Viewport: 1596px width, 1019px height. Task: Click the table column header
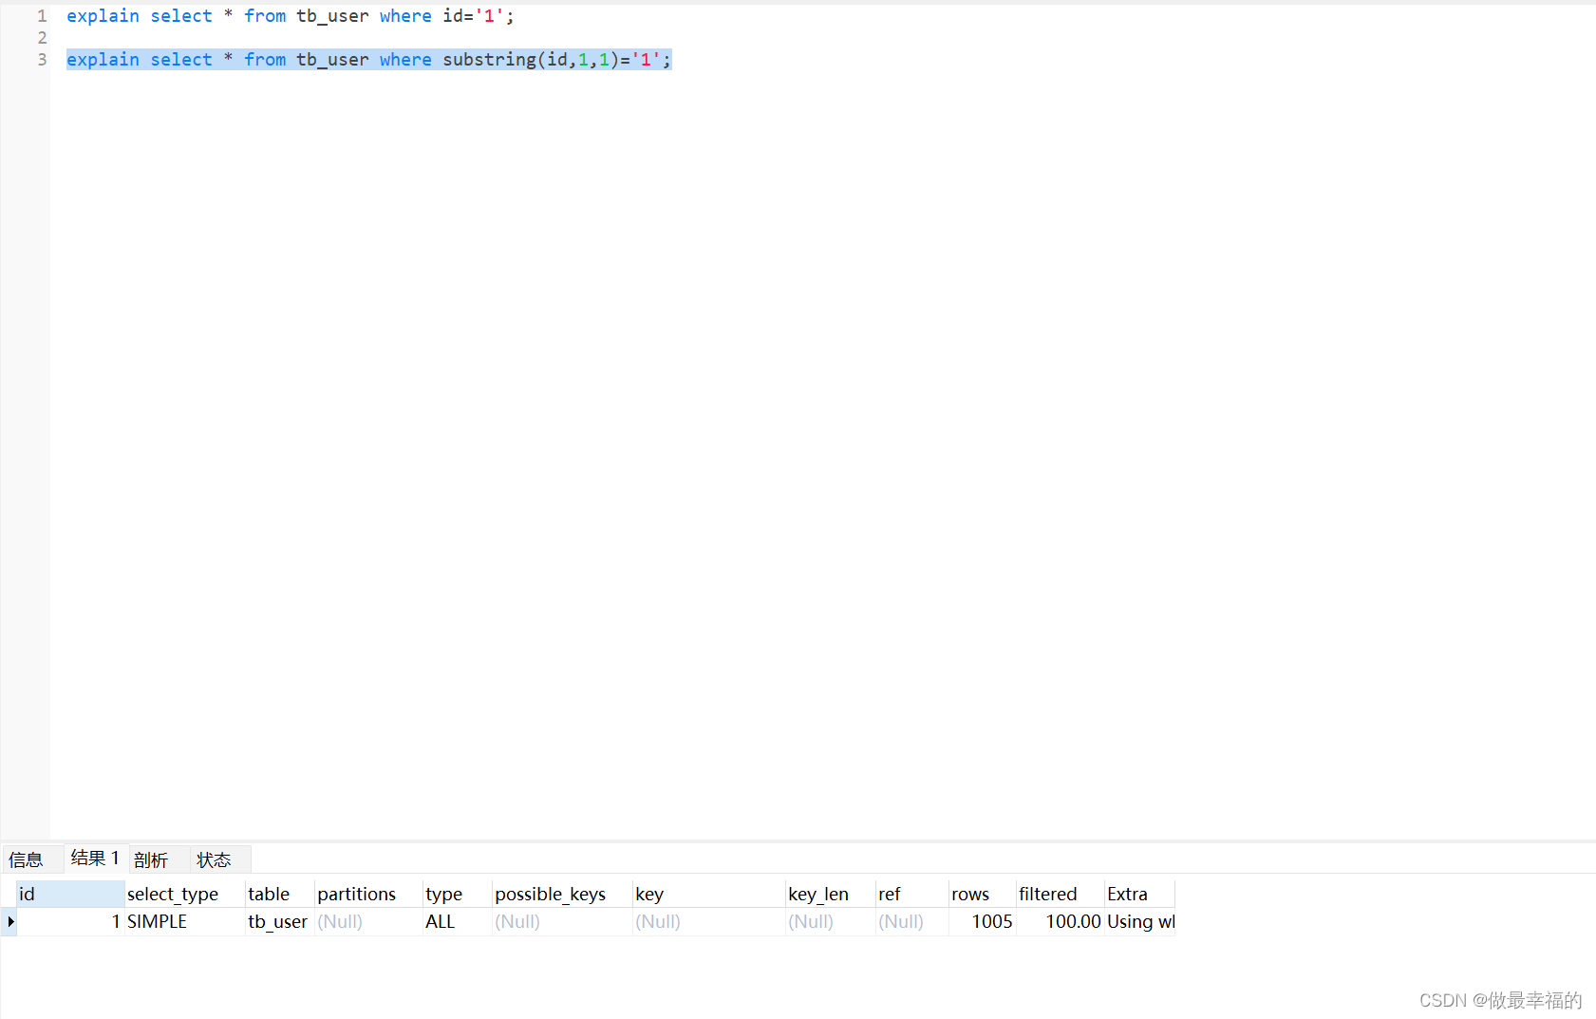tap(279, 894)
